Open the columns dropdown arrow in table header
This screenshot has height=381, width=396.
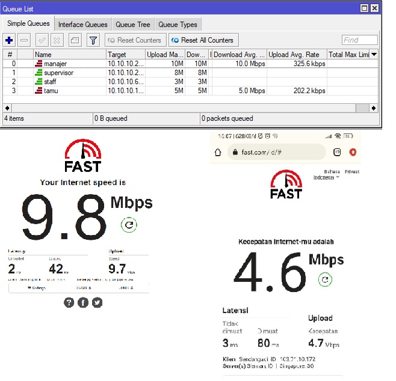click(x=374, y=54)
